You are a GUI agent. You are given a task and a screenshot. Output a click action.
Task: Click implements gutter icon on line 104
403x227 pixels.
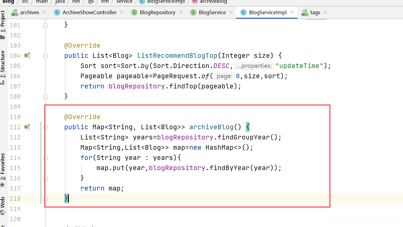tap(27, 56)
